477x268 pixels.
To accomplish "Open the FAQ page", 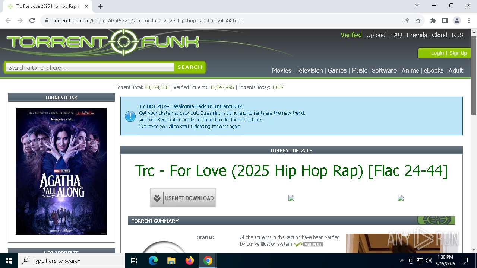I will click(x=396, y=35).
